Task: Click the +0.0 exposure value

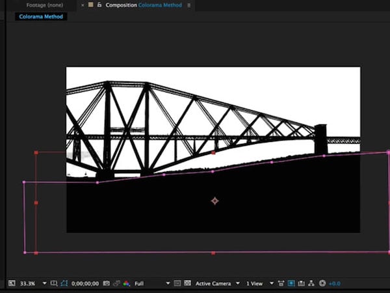Action: [334, 283]
